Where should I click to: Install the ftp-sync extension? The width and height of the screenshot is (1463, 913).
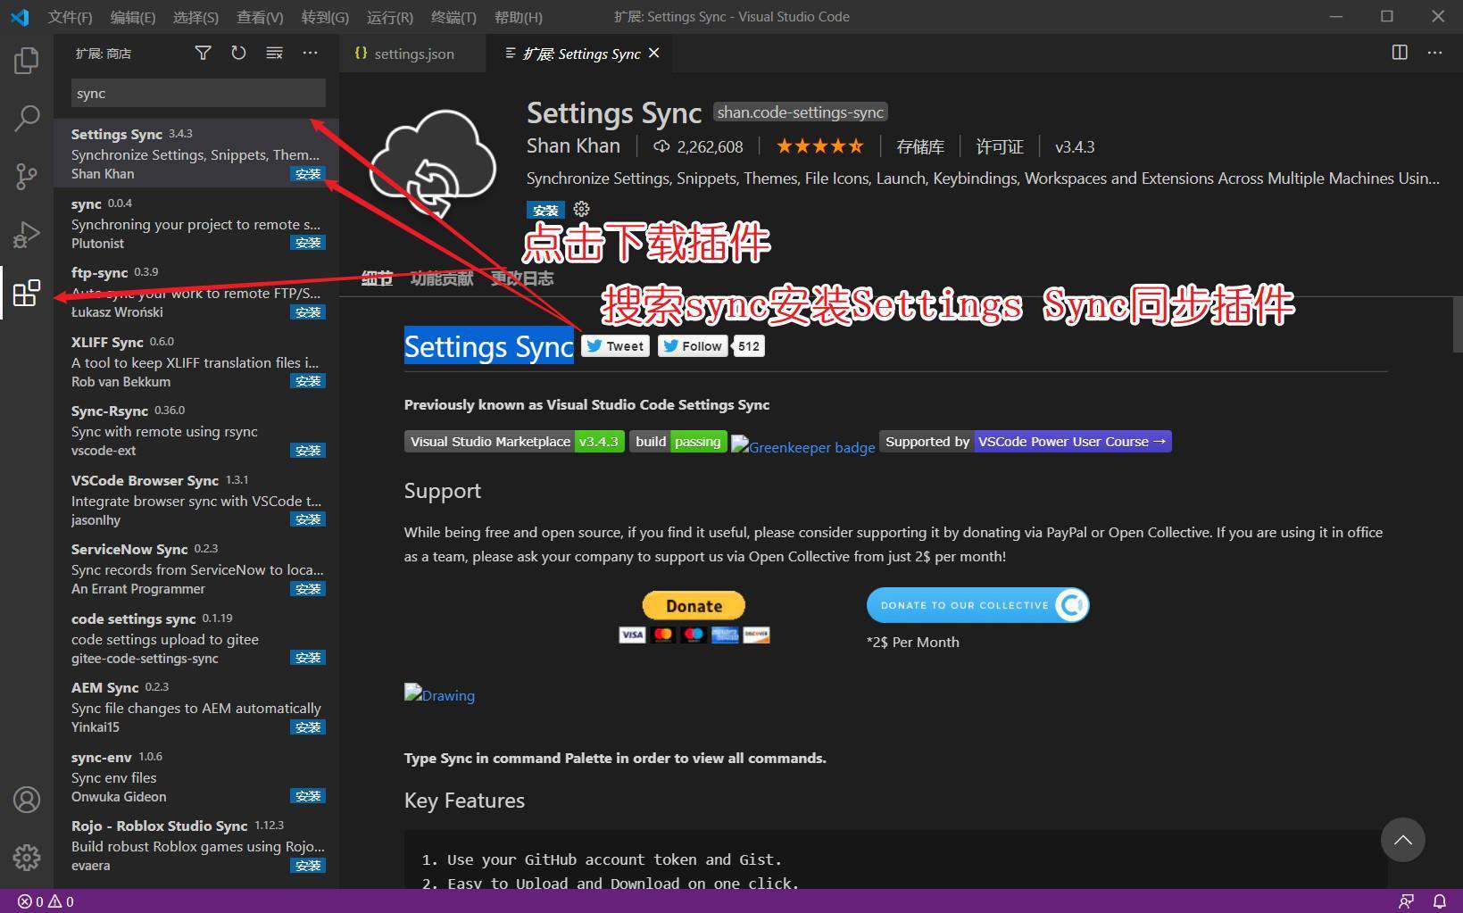click(308, 312)
